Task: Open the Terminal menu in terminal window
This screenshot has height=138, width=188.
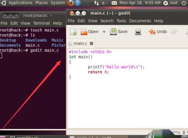Action: tap(41, 23)
